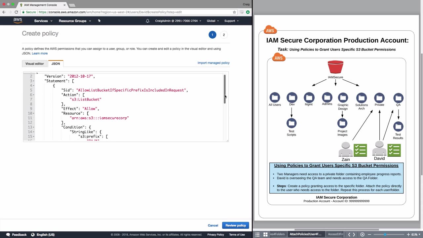Adjust the zoom slider in diagram viewer
423x238 pixels.
(x=385, y=234)
